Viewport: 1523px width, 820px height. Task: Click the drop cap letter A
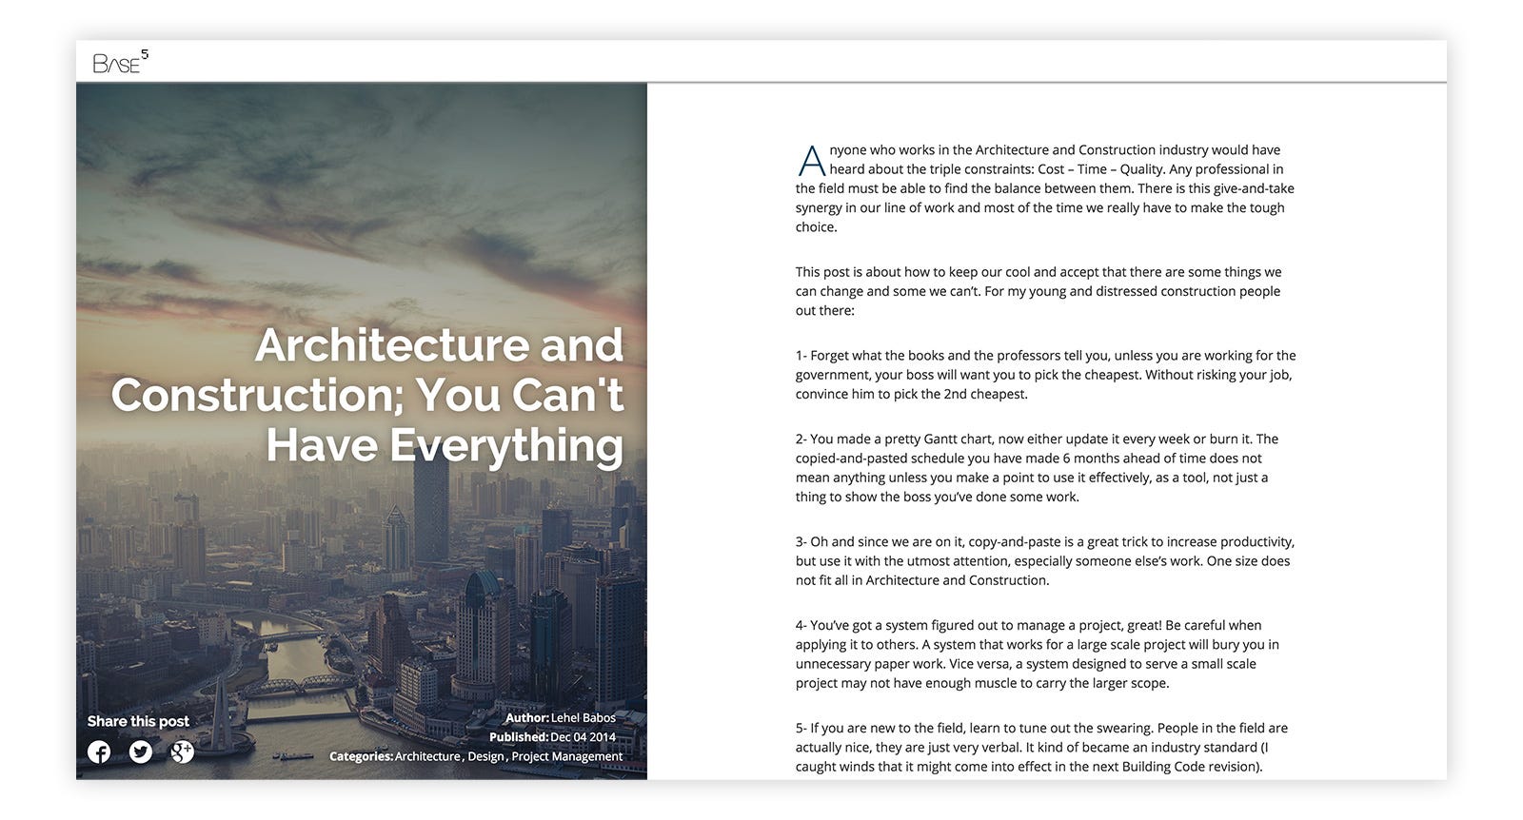811,161
